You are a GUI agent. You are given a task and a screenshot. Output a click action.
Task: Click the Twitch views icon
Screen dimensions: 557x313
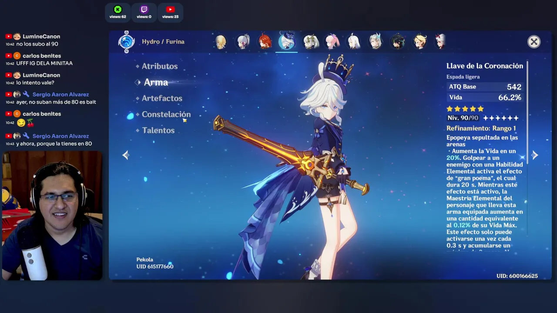click(x=144, y=10)
